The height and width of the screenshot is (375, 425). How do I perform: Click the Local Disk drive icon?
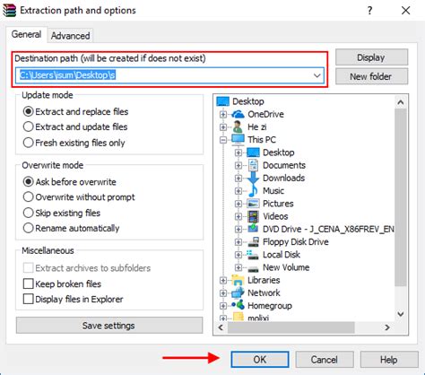point(253,255)
